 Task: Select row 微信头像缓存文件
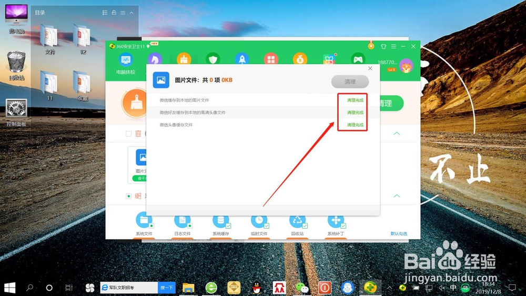coord(263,125)
